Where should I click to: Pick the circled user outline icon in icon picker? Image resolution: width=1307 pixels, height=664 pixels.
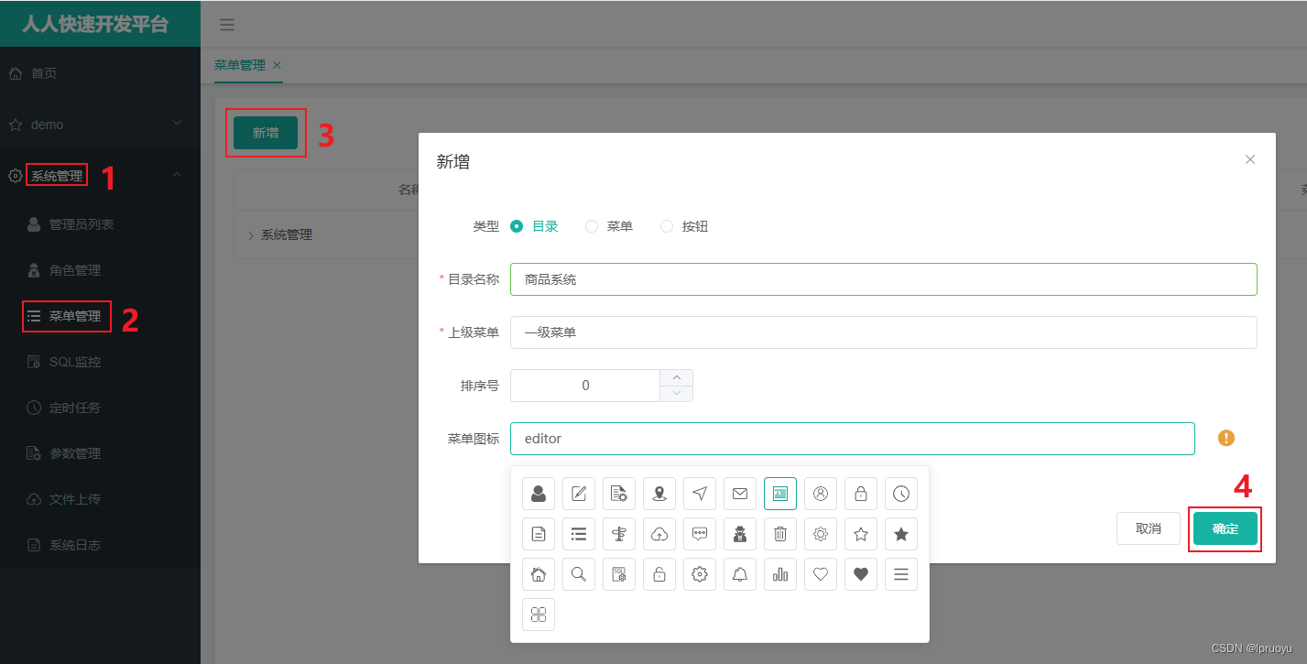coord(821,494)
